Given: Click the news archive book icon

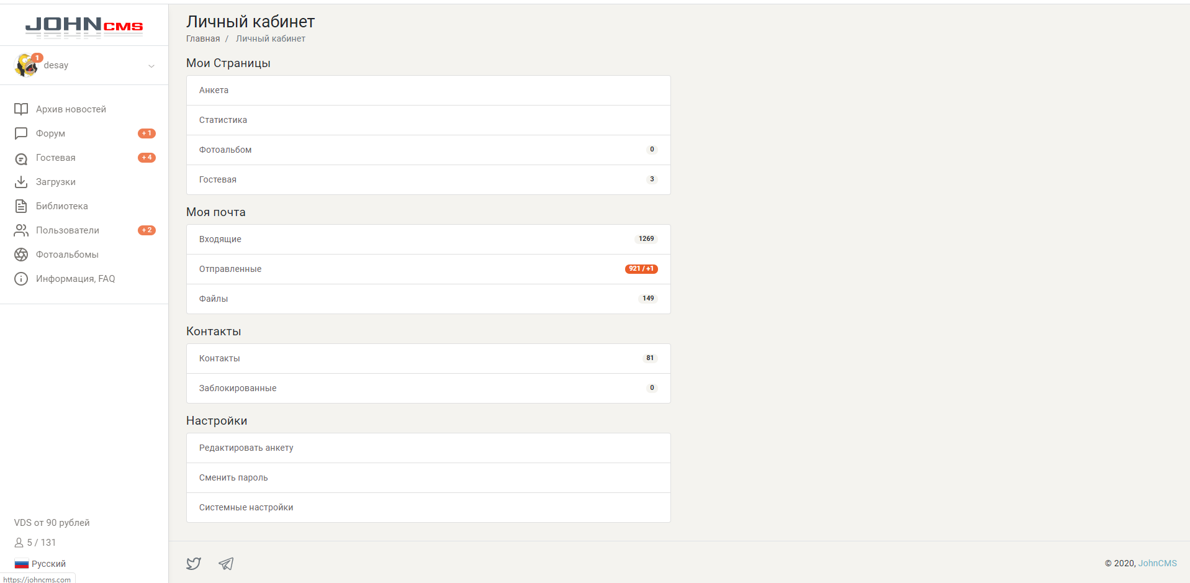Looking at the screenshot, I should point(21,109).
